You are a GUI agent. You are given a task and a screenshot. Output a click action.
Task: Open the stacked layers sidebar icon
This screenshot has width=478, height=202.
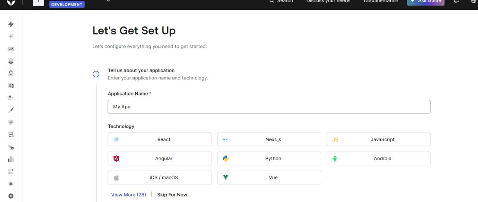tap(11, 61)
